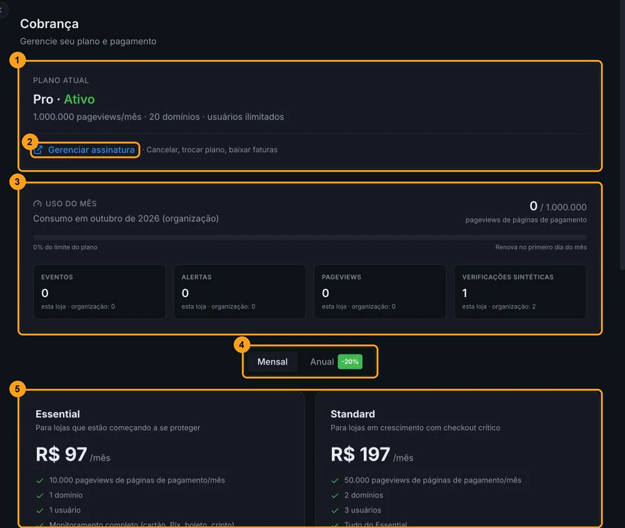Image resolution: width=625 pixels, height=528 pixels.
Task: Click checkmark beside 10.000 pageviews feature
Action: pyautogui.click(x=40, y=481)
